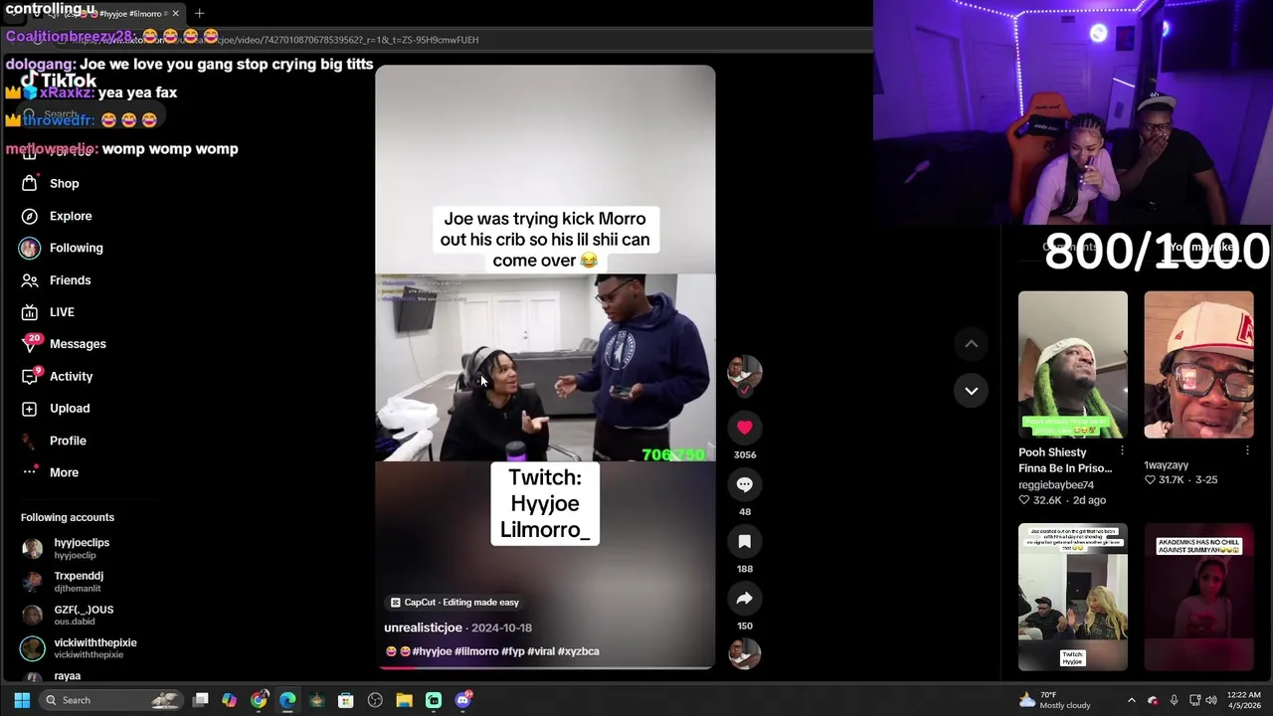Open Task View on taskbar
This screenshot has height=716, width=1273.
[x=201, y=700]
